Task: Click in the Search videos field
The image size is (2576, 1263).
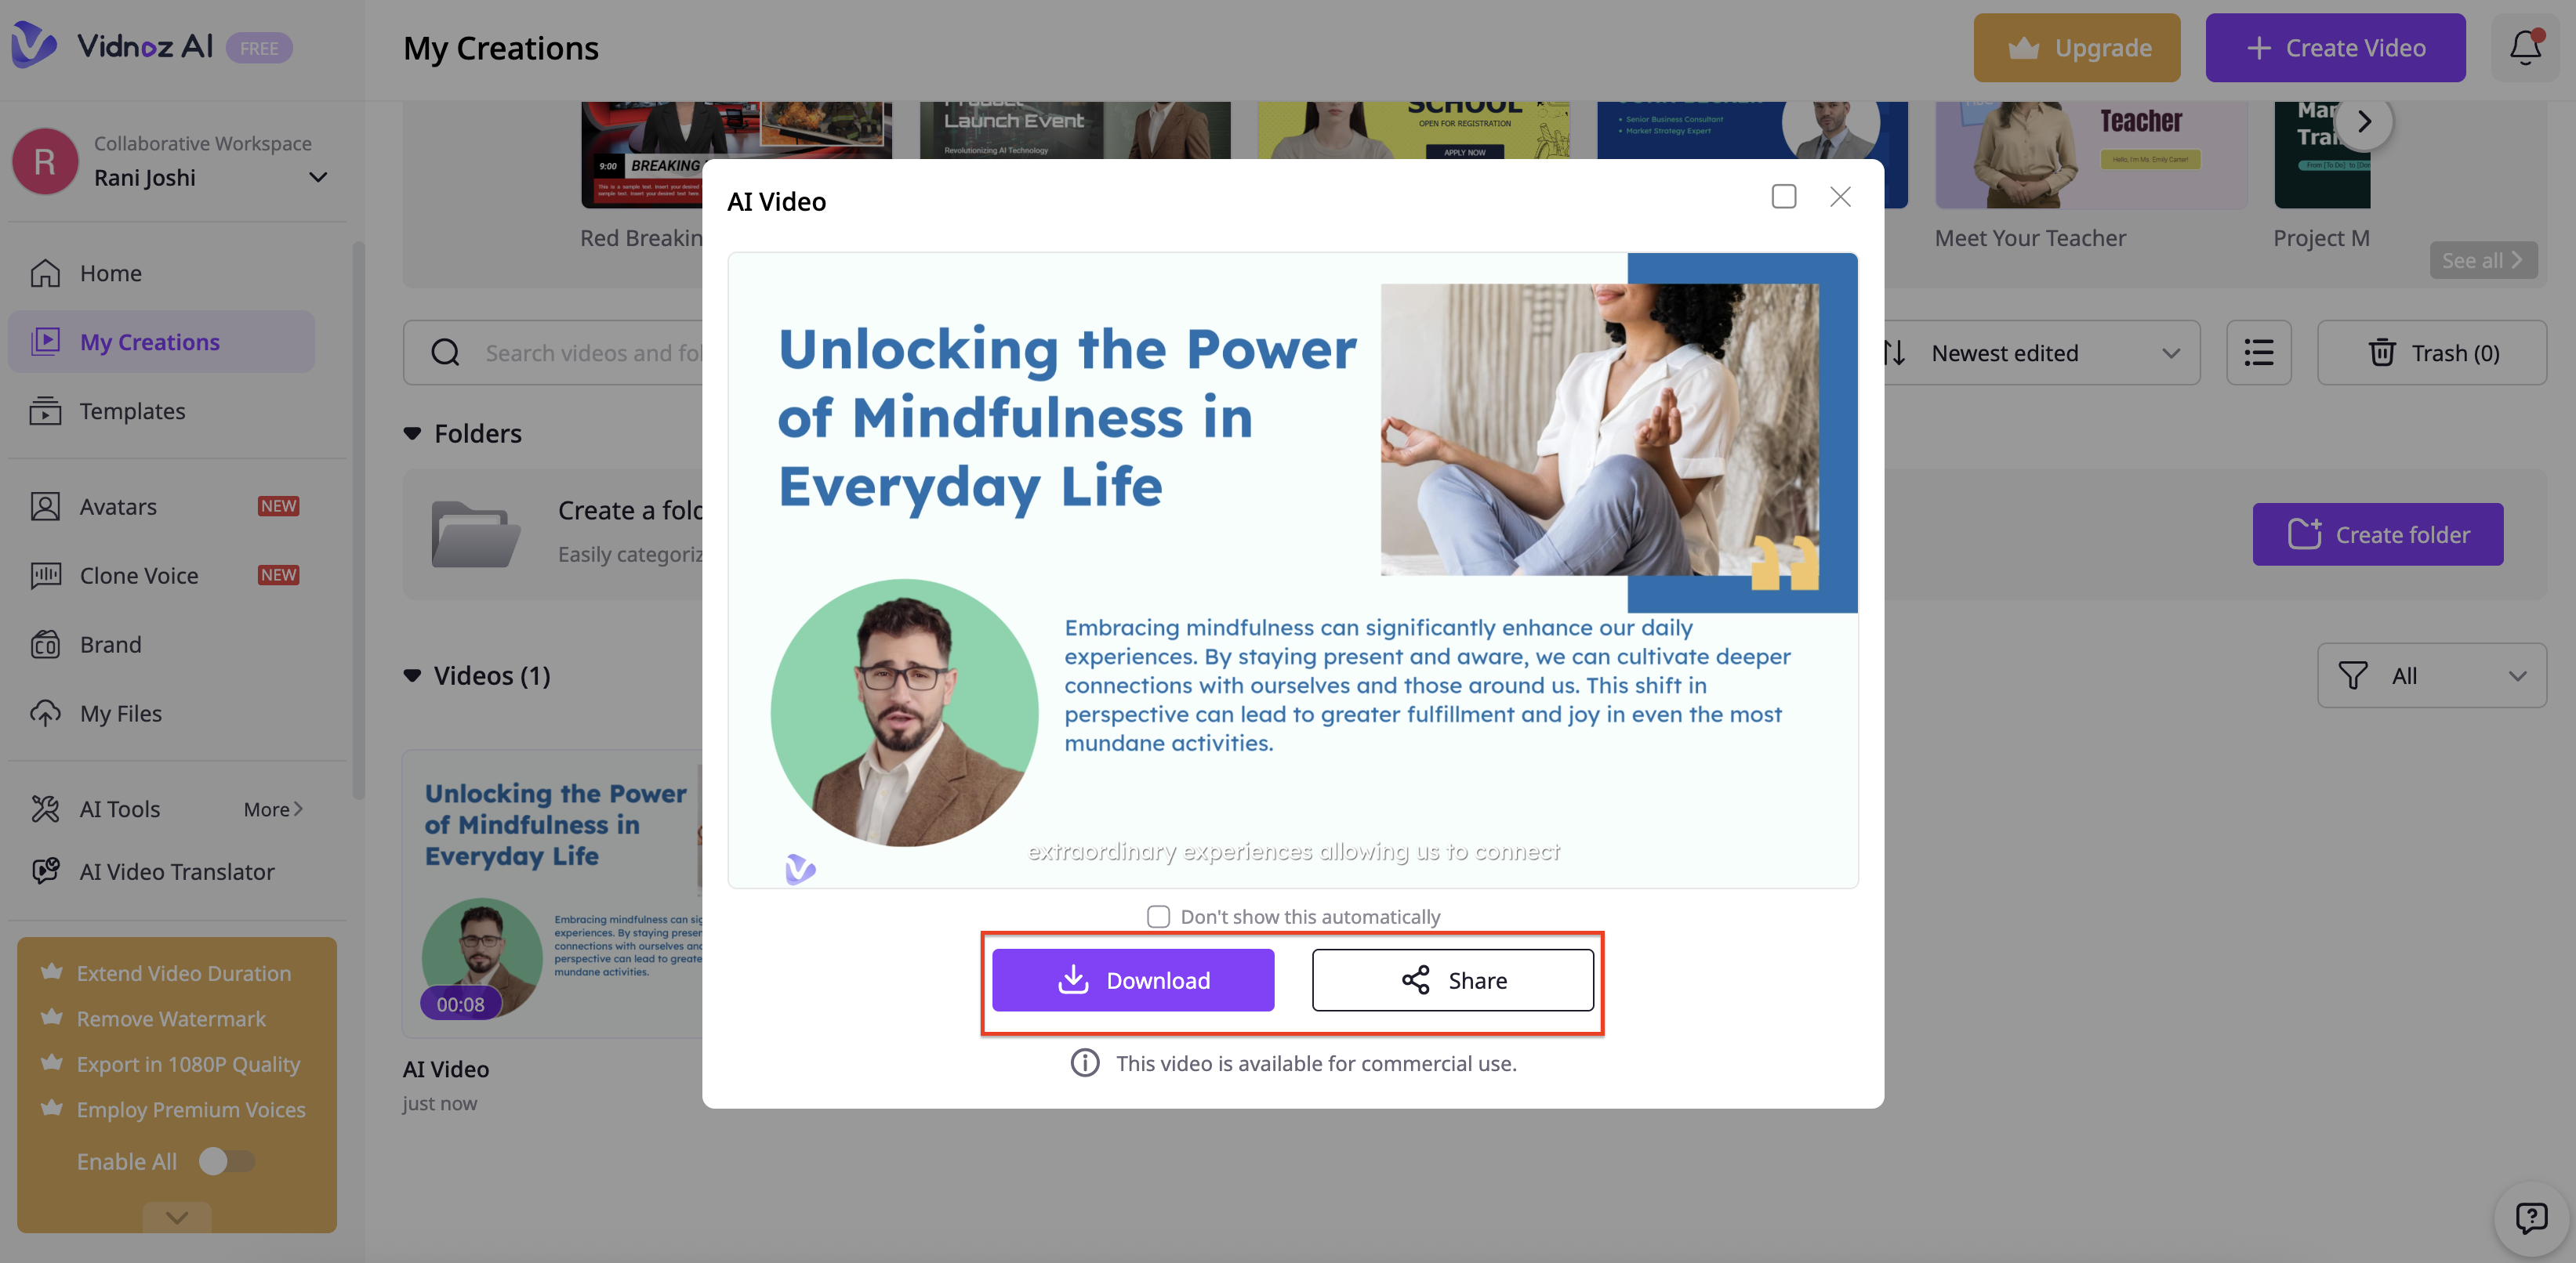Action: tap(590, 353)
